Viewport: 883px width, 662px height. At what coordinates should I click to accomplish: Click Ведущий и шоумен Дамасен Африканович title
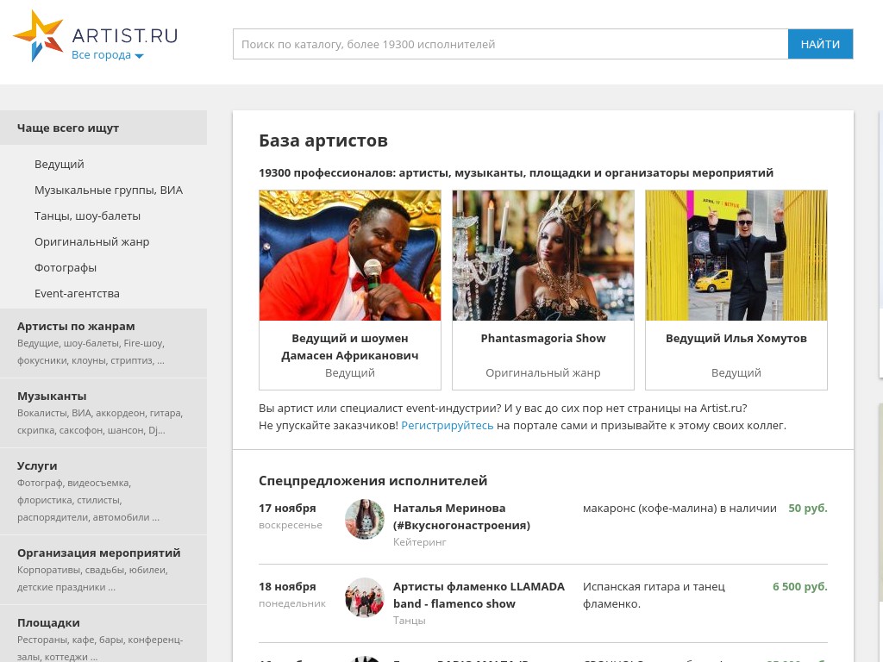(350, 347)
